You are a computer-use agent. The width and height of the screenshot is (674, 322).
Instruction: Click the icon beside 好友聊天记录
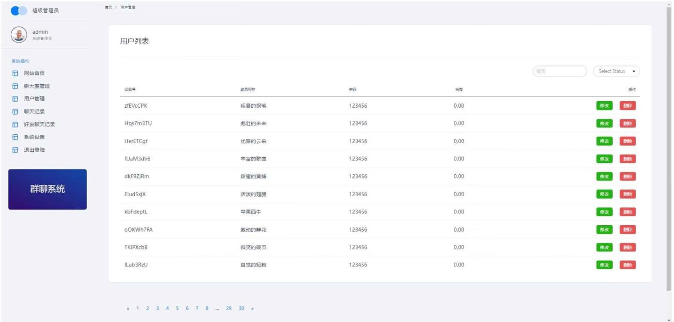coord(15,124)
